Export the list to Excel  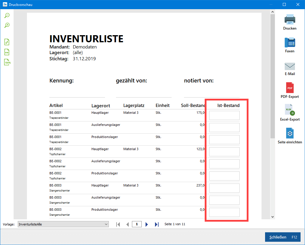pyautogui.click(x=290, y=113)
